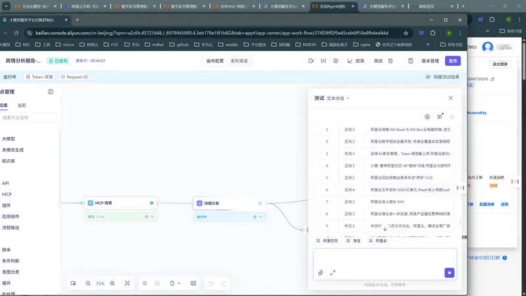Image resolution: width=526 pixels, height=296 pixels.
Task: Click the auto-layout grid icon
Action: coord(157,284)
